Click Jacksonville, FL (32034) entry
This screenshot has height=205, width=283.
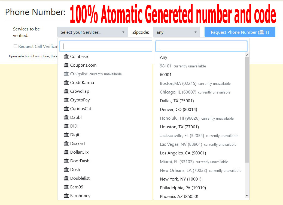point(199,135)
